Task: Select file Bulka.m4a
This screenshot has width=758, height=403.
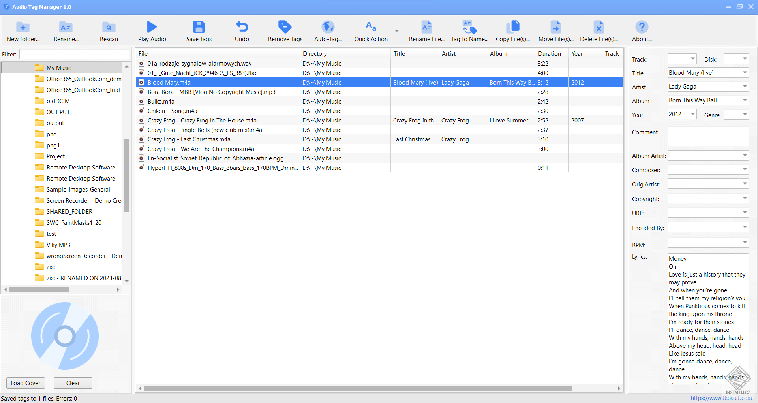Action: click(161, 101)
